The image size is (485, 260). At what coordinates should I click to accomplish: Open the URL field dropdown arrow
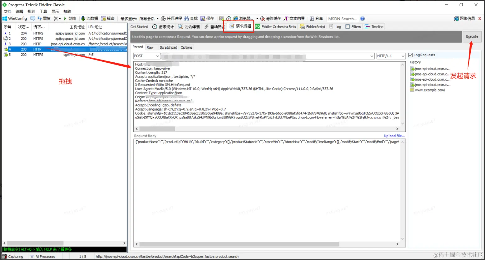tap(372, 56)
